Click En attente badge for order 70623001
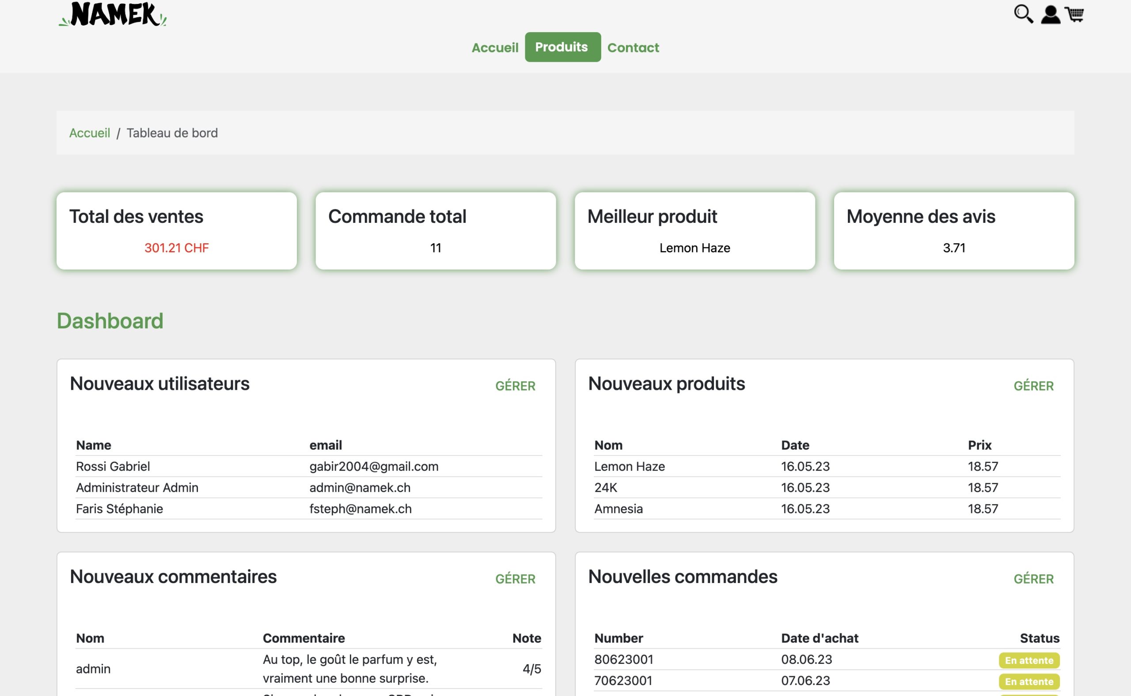Viewport: 1131px width, 696px height. [x=1029, y=681]
